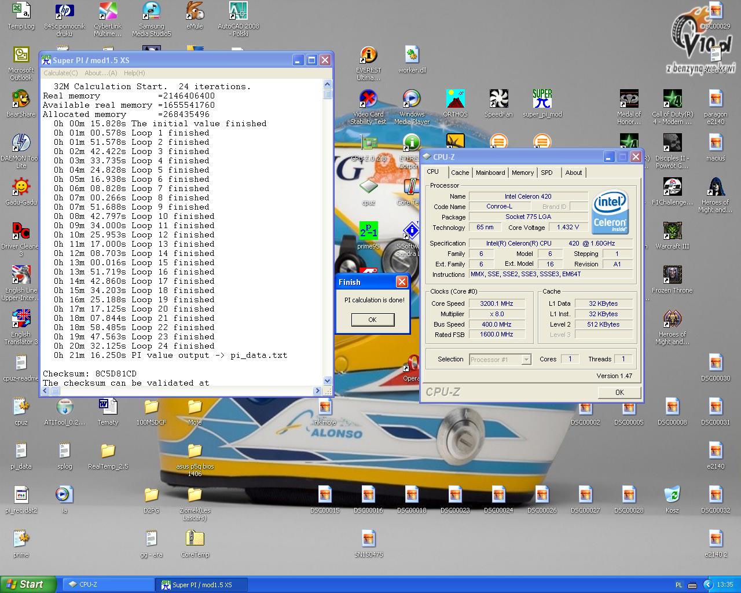This screenshot has height=593, width=741.
Task: Close the Finish dialog
Action: coord(402,282)
